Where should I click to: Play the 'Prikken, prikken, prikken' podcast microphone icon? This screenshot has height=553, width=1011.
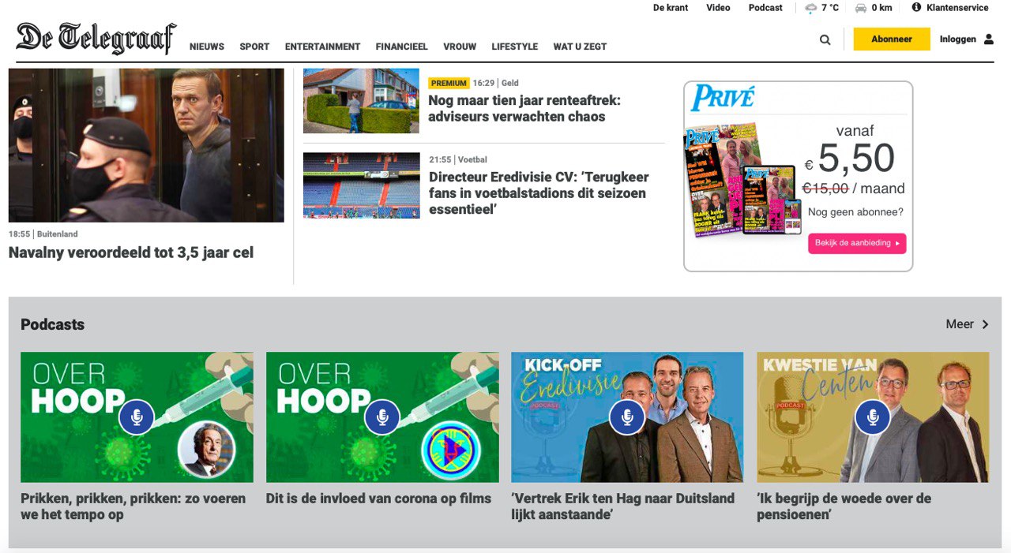pos(137,417)
